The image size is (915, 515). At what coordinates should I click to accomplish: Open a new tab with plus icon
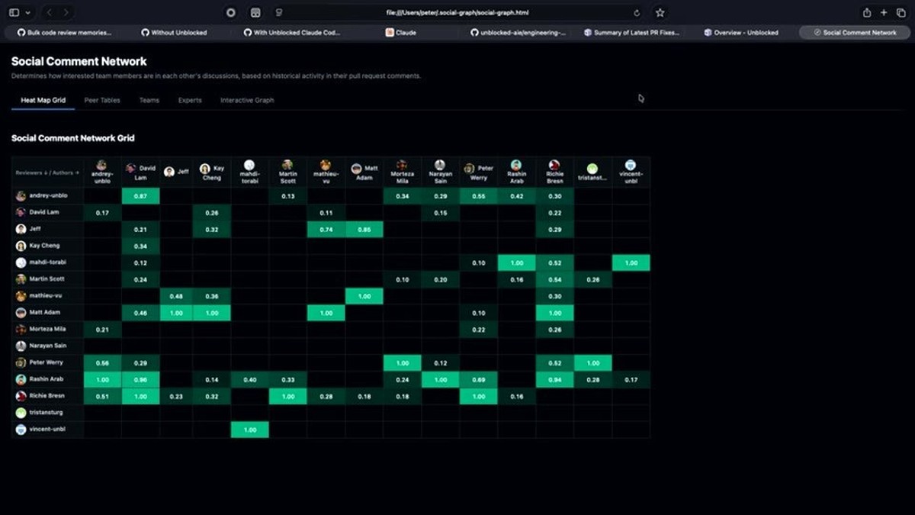[x=884, y=13]
